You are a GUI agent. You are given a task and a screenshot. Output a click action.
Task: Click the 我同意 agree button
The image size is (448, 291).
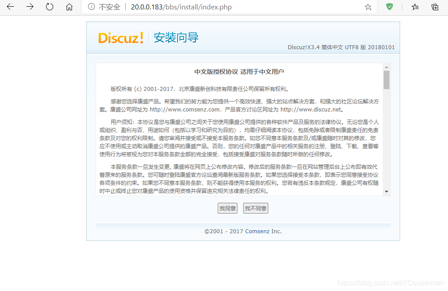click(228, 208)
